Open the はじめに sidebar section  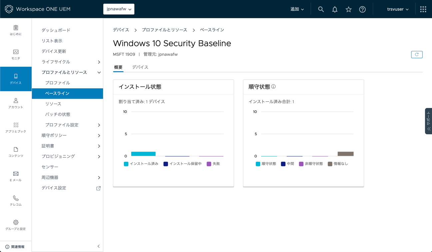click(x=16, y=30)
